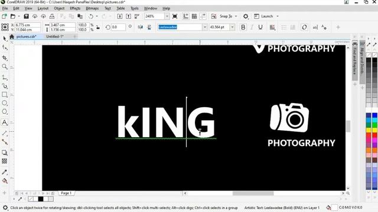Select the Drop Shadow tool
This screenshot has width=378, height=212.
[x=5, y=153]
